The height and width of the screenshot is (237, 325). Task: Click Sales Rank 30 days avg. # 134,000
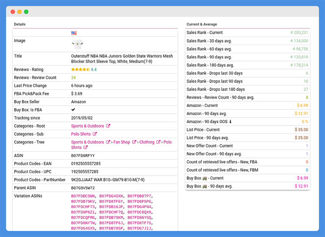coord(299,41)
